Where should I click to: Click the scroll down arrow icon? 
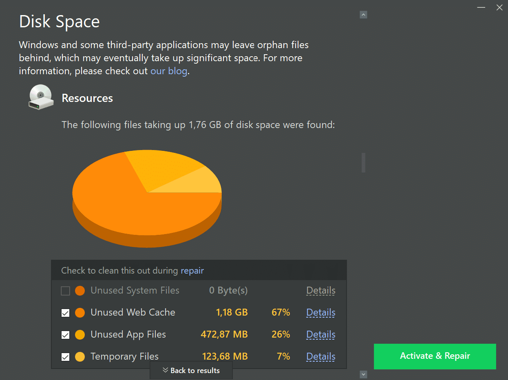click(x=363, y=374)
